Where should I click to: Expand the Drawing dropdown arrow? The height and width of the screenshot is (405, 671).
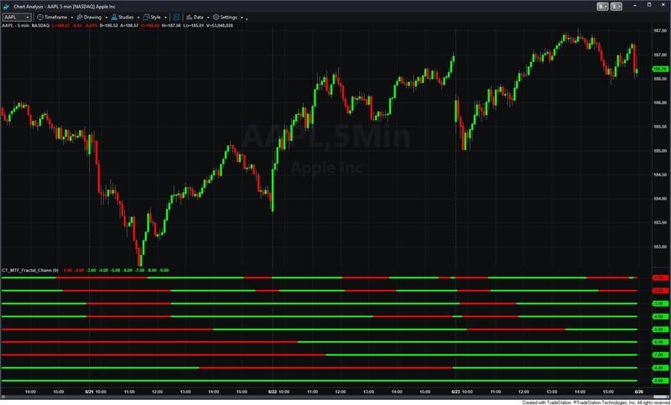point(107,18)
